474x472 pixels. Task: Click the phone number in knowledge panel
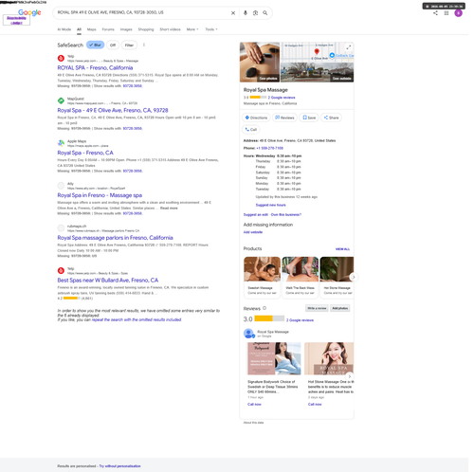pyautogui.click(x=269, y=148)
